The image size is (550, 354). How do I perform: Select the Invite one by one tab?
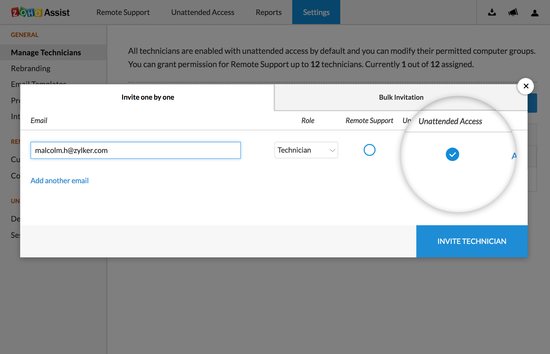point(148,97)
